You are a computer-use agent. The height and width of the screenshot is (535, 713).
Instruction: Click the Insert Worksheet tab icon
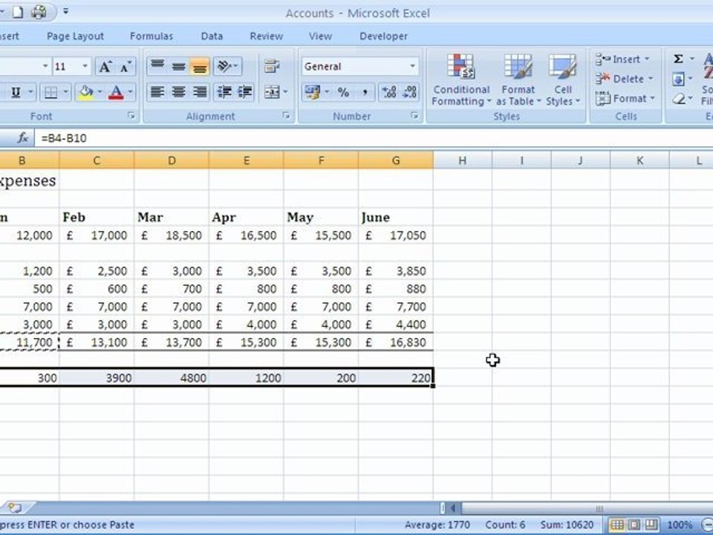(x=15, y=508)
